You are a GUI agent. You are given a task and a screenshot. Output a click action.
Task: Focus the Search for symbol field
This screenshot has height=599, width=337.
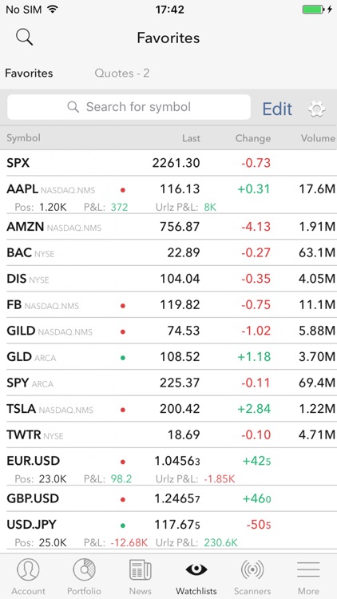pyautogui.click(x=129, y=107)
